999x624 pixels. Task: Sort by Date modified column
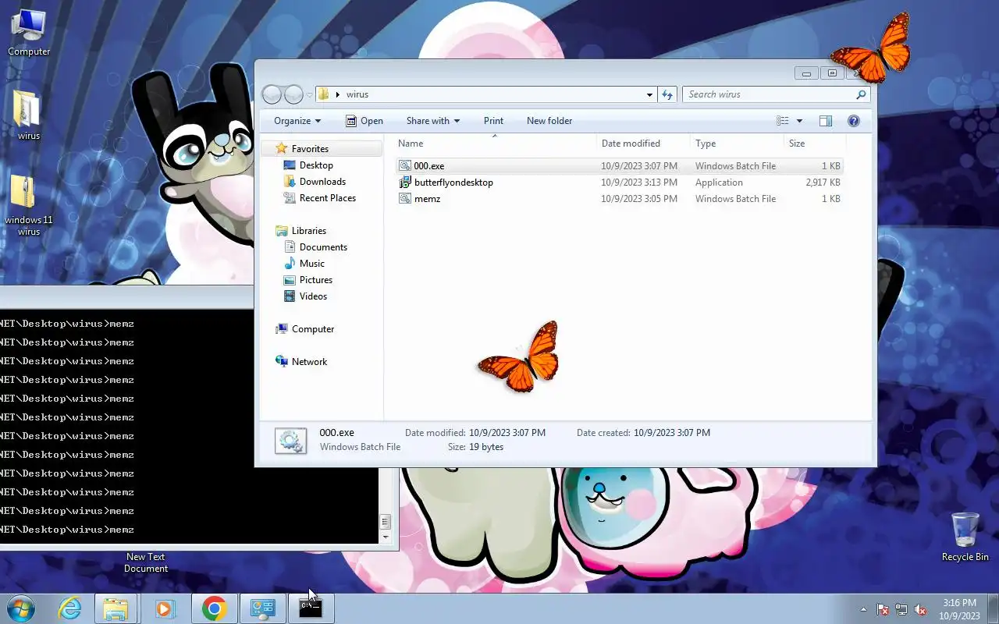[x=643, y=144]
